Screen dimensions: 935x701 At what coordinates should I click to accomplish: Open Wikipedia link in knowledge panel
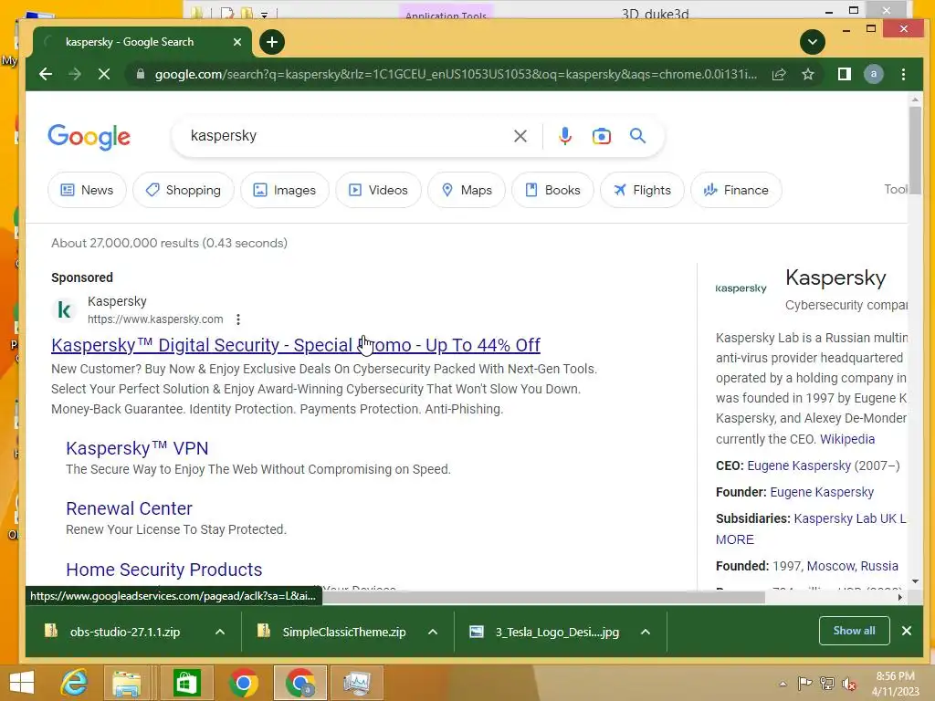point(847,439)
